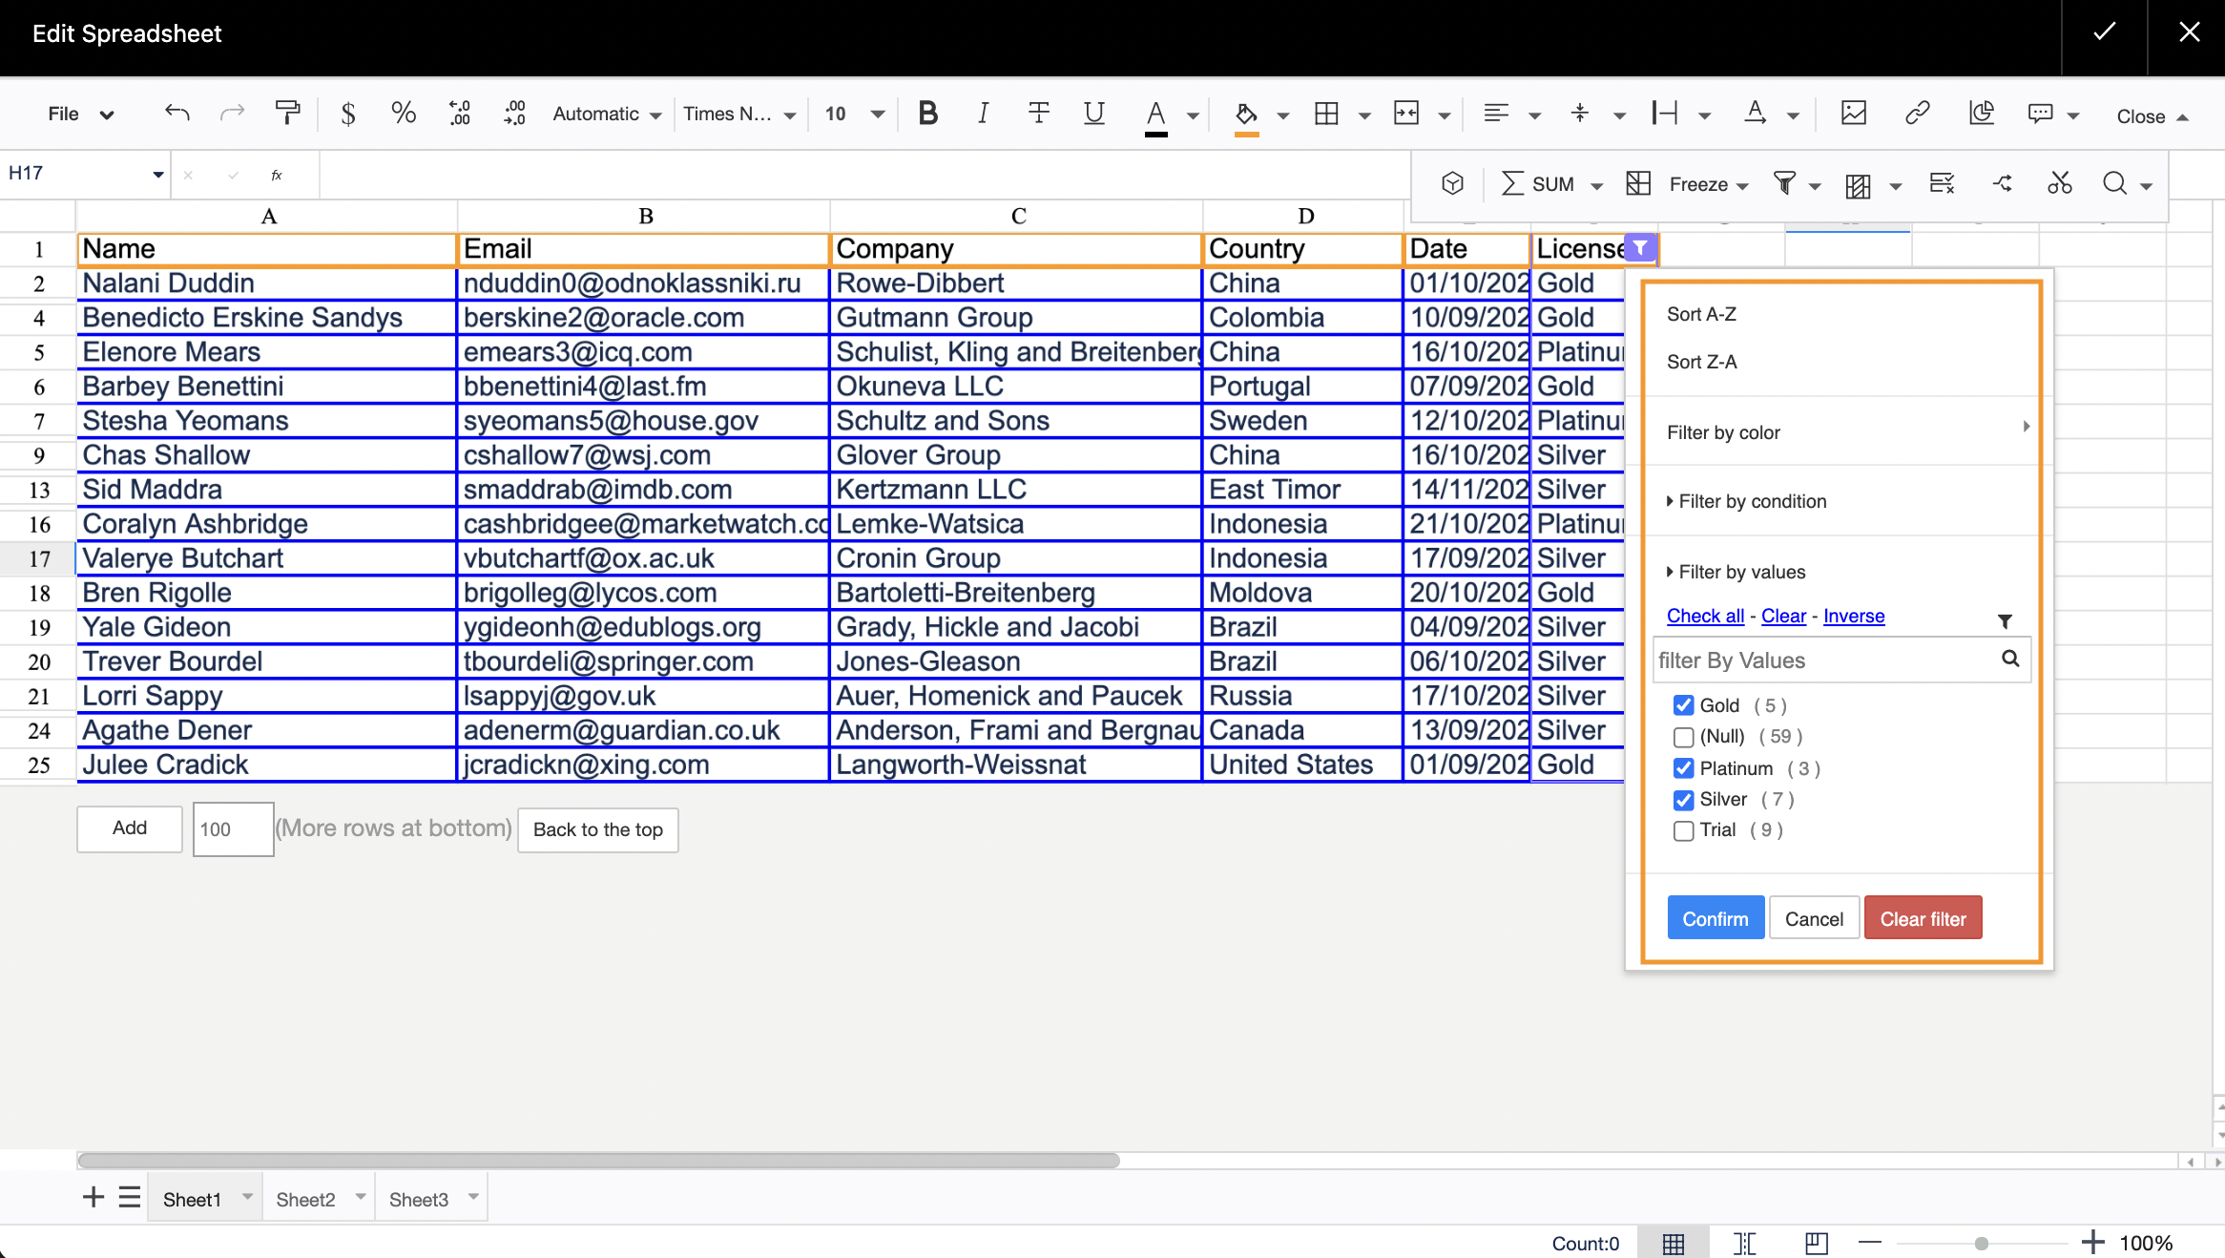This screenshot has width=2225, height=1258.
Task: Apply strikethrough formatting
Action: 1038,114
